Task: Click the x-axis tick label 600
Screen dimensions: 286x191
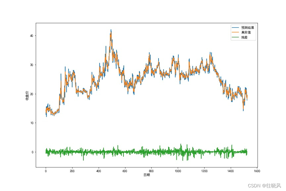Action: point(125,171)
